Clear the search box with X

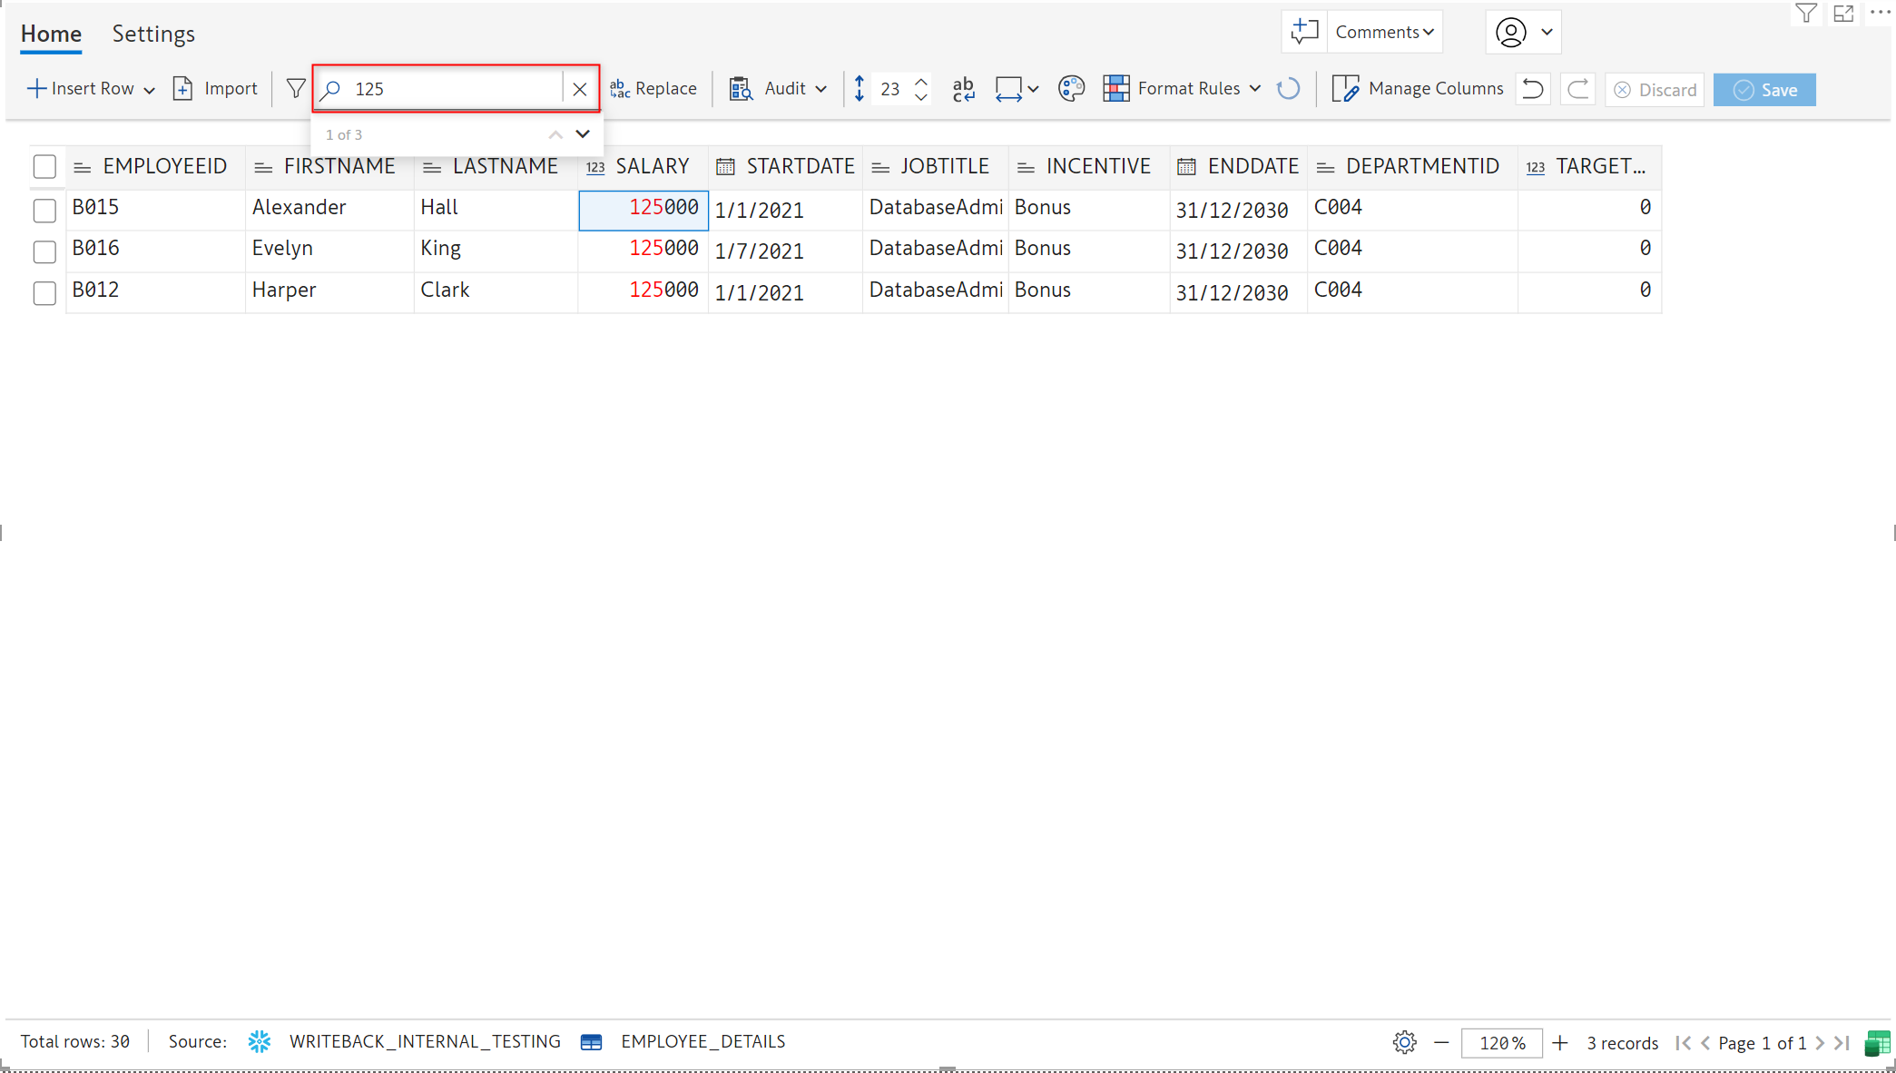pos(580,89)
